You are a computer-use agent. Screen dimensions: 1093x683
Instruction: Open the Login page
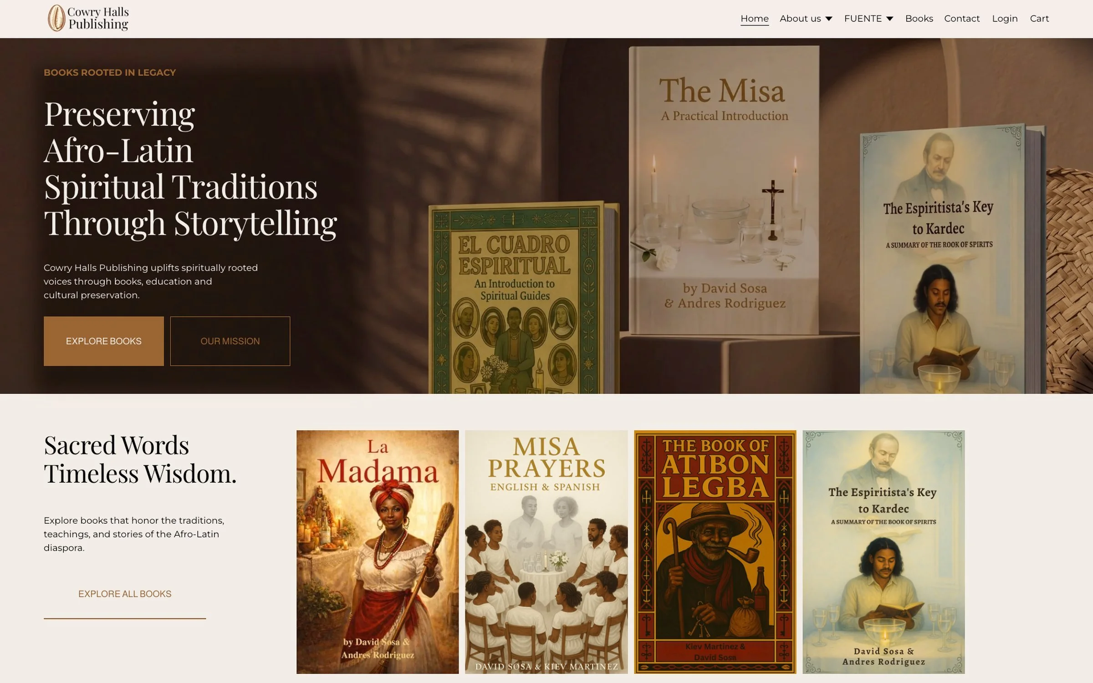1005,19
